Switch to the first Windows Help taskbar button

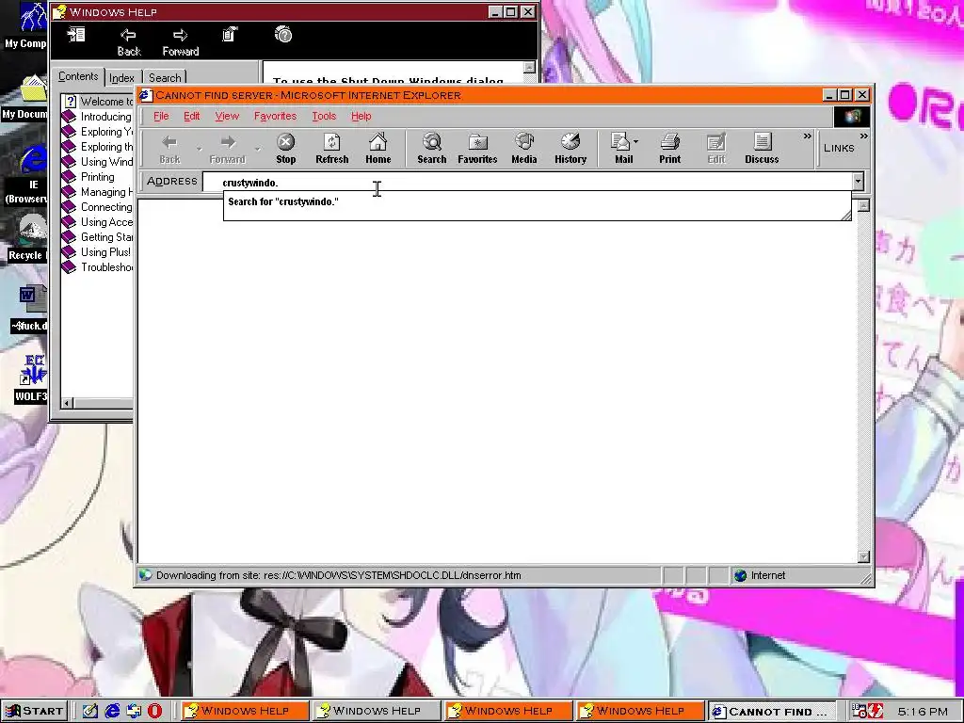coord(245,711)
